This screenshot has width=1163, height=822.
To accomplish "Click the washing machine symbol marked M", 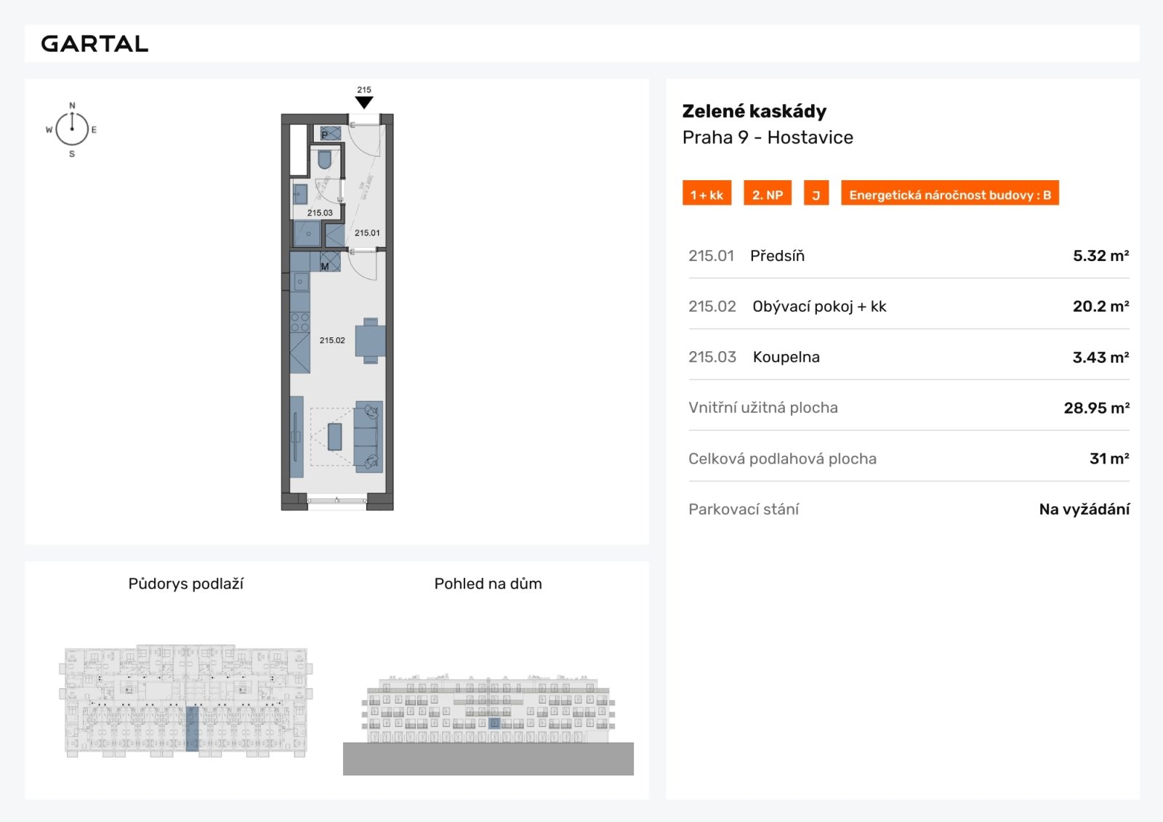I will pyautogui.click(x=330, y=262).
